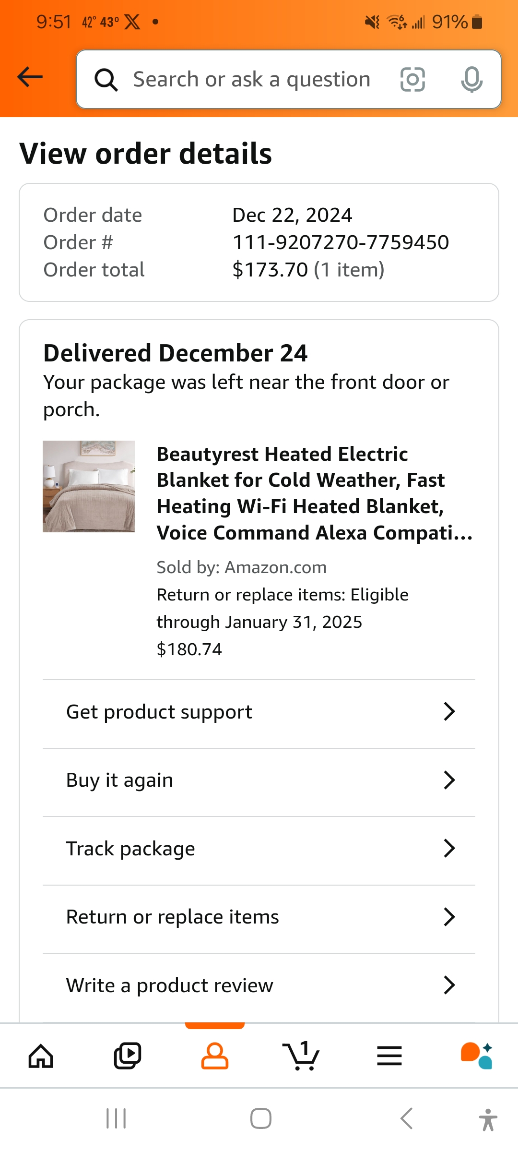Screen dimensions: 518x1152
Task: Open the Beautyrest Heated Electric Blanket title
Action: tap(315, 493)
